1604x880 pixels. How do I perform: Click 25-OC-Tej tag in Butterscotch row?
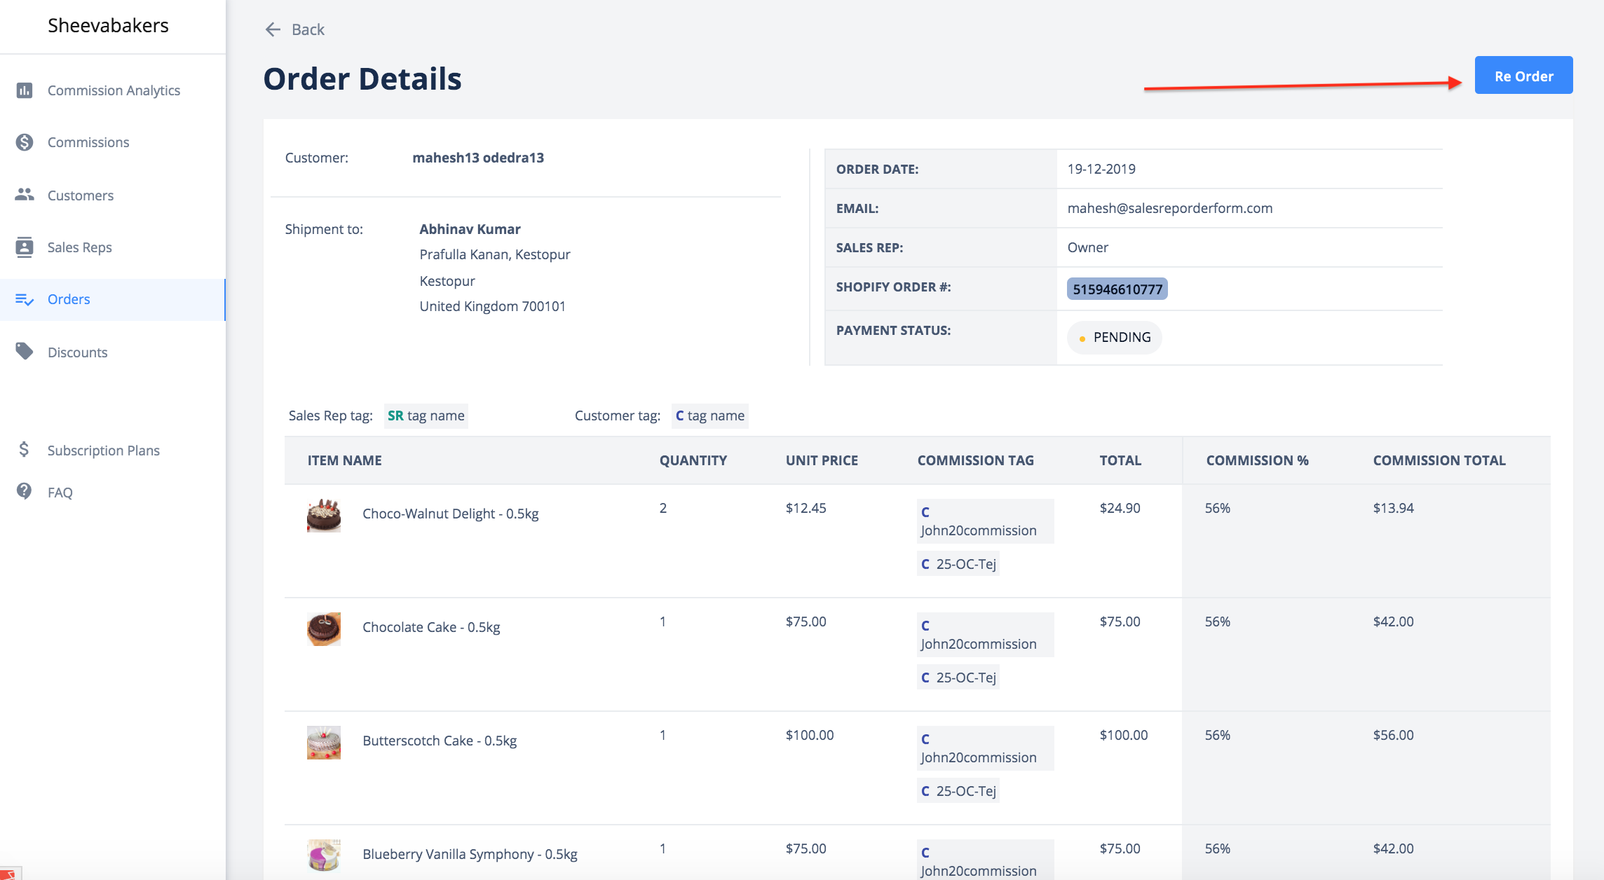point(958,791)
